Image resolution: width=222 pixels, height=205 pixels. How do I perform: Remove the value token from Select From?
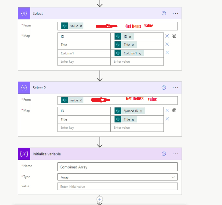coord(81,26)
